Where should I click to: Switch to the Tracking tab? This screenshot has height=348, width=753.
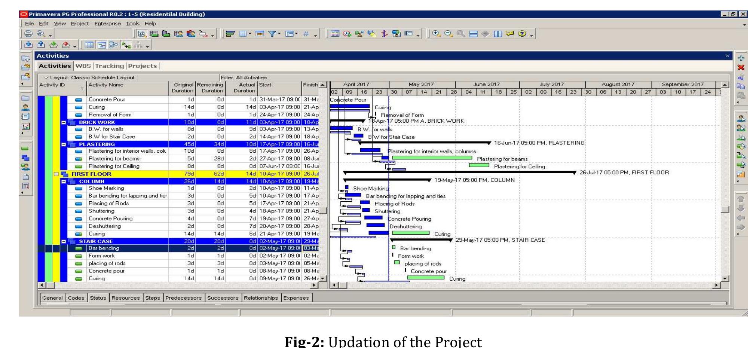(109, 66)
